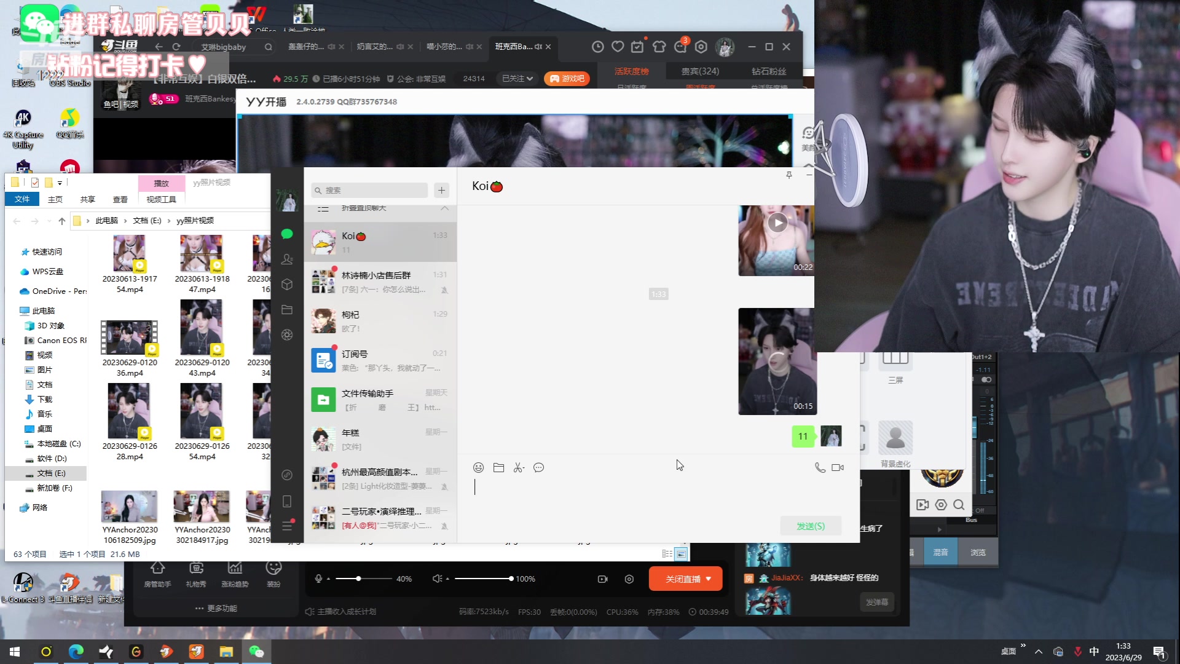Click the plus button to start group chat
Screen dimensions: 1180x664
(x=442, y=191)
